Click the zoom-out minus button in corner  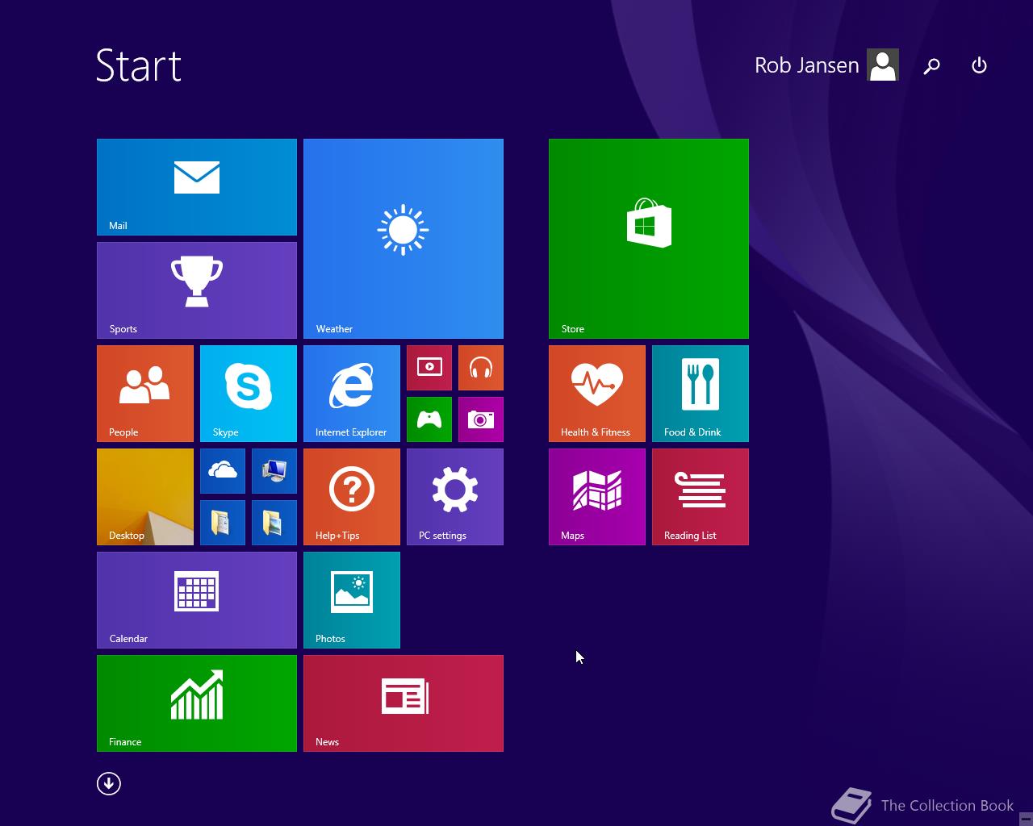pyautogui.click(x=1026, y=818)
